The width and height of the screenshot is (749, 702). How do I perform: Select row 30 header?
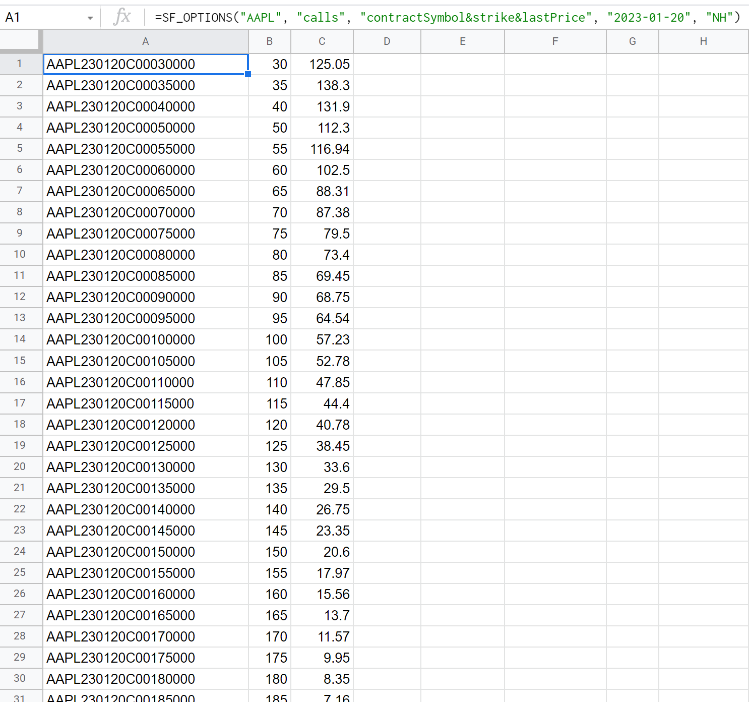20,679
